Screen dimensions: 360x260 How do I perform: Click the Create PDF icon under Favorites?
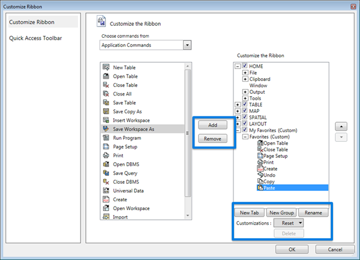coord(260,169)
